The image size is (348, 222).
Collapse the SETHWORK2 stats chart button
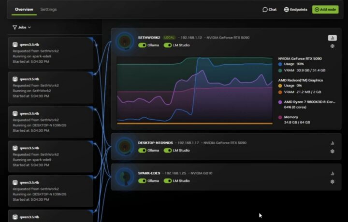click(x=332, y=38)
